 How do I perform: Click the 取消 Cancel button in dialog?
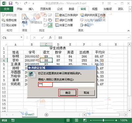[x=86, y=93]
